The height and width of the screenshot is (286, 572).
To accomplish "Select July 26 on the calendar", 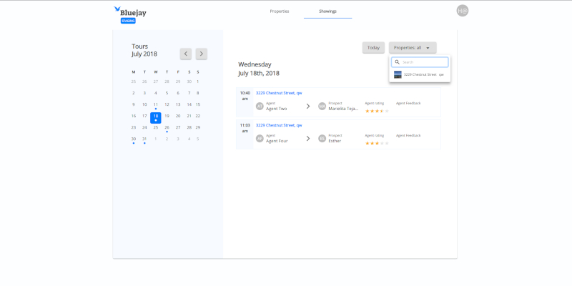I will (167, 127).
